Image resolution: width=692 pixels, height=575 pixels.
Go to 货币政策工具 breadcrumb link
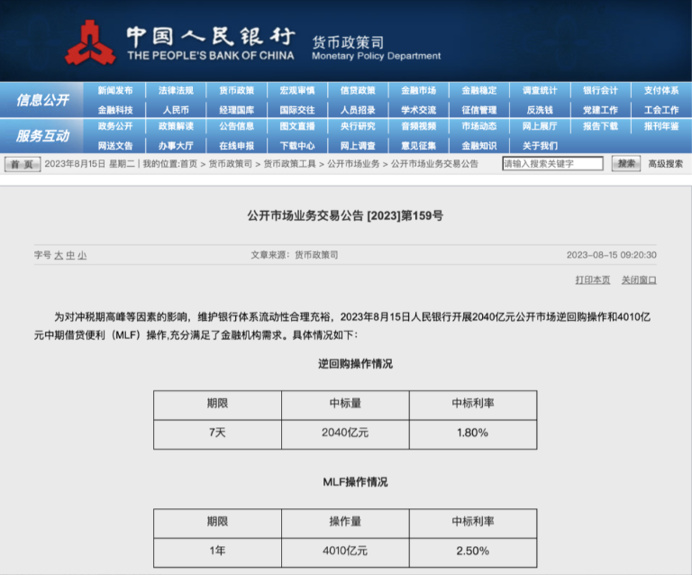(289, 164)
